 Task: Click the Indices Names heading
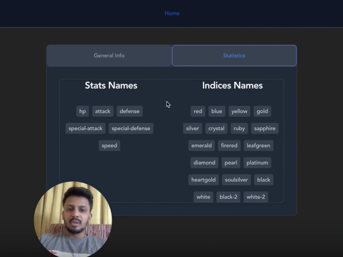pyautogui.click(x=232, y=85)
